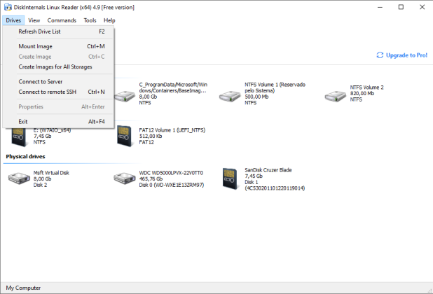Click '(4C530201101220119014)' serial text
The height and width of the screenshot is (294, 433).
coord(275,188)
